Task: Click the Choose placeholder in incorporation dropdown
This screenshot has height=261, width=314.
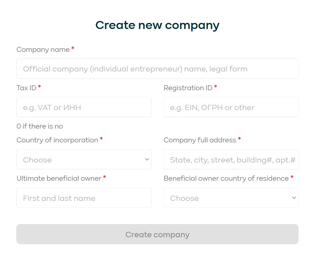Action: tap(37, 159)
